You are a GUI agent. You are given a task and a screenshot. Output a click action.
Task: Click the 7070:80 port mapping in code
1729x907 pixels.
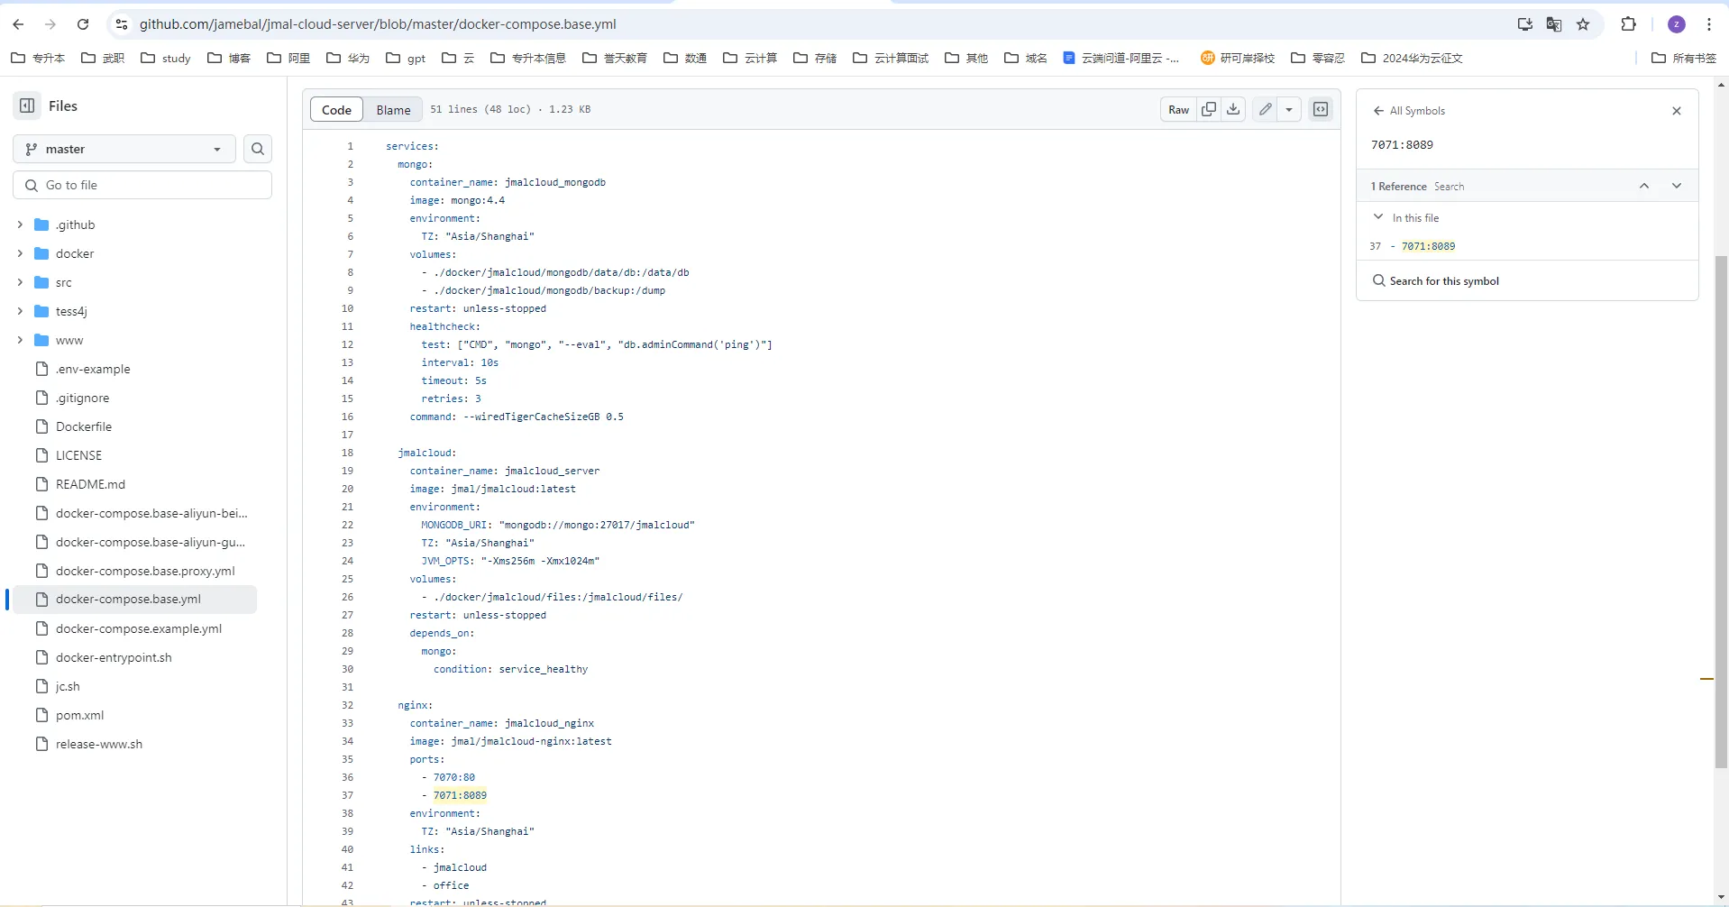454,777
